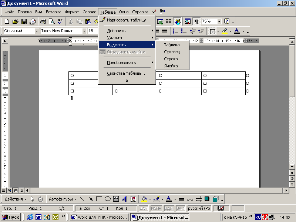Click the Cut scissors icon
The width and height of the screenshot is (296, 222).
pyautogui.click(x=71, y=21)
